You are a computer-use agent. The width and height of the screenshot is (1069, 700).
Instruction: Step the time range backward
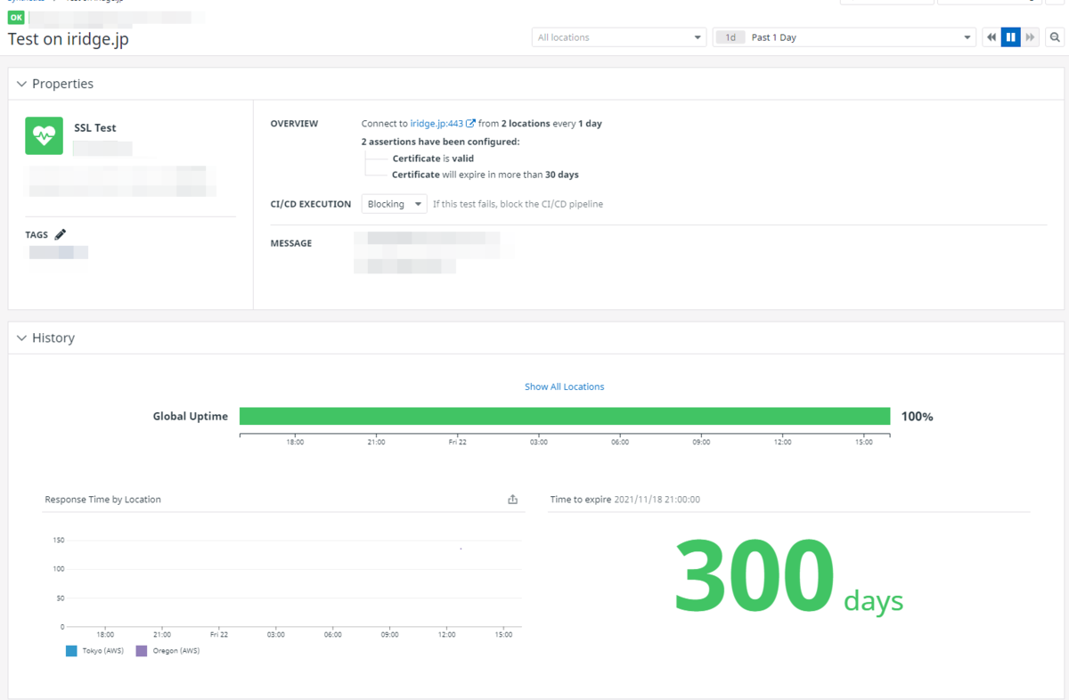[991, 37]
